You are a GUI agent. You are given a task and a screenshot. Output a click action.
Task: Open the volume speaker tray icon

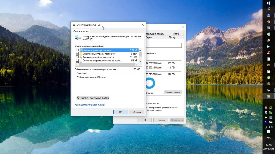tap(271, 127)
